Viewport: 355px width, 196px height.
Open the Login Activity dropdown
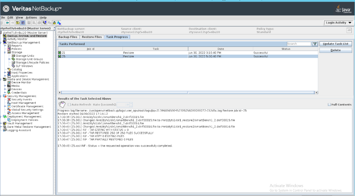click(x=339, y=23)
